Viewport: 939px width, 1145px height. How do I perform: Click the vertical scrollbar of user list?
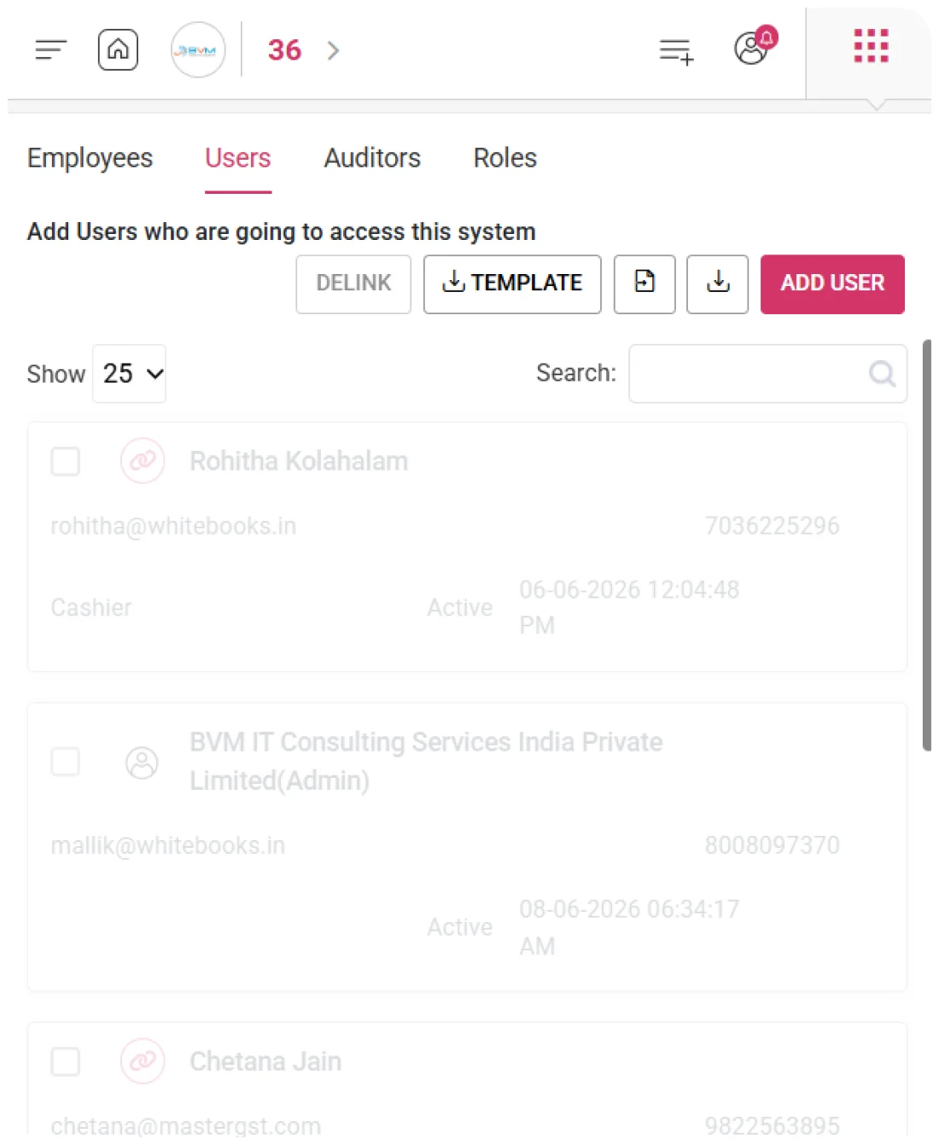tap(927, 545)
